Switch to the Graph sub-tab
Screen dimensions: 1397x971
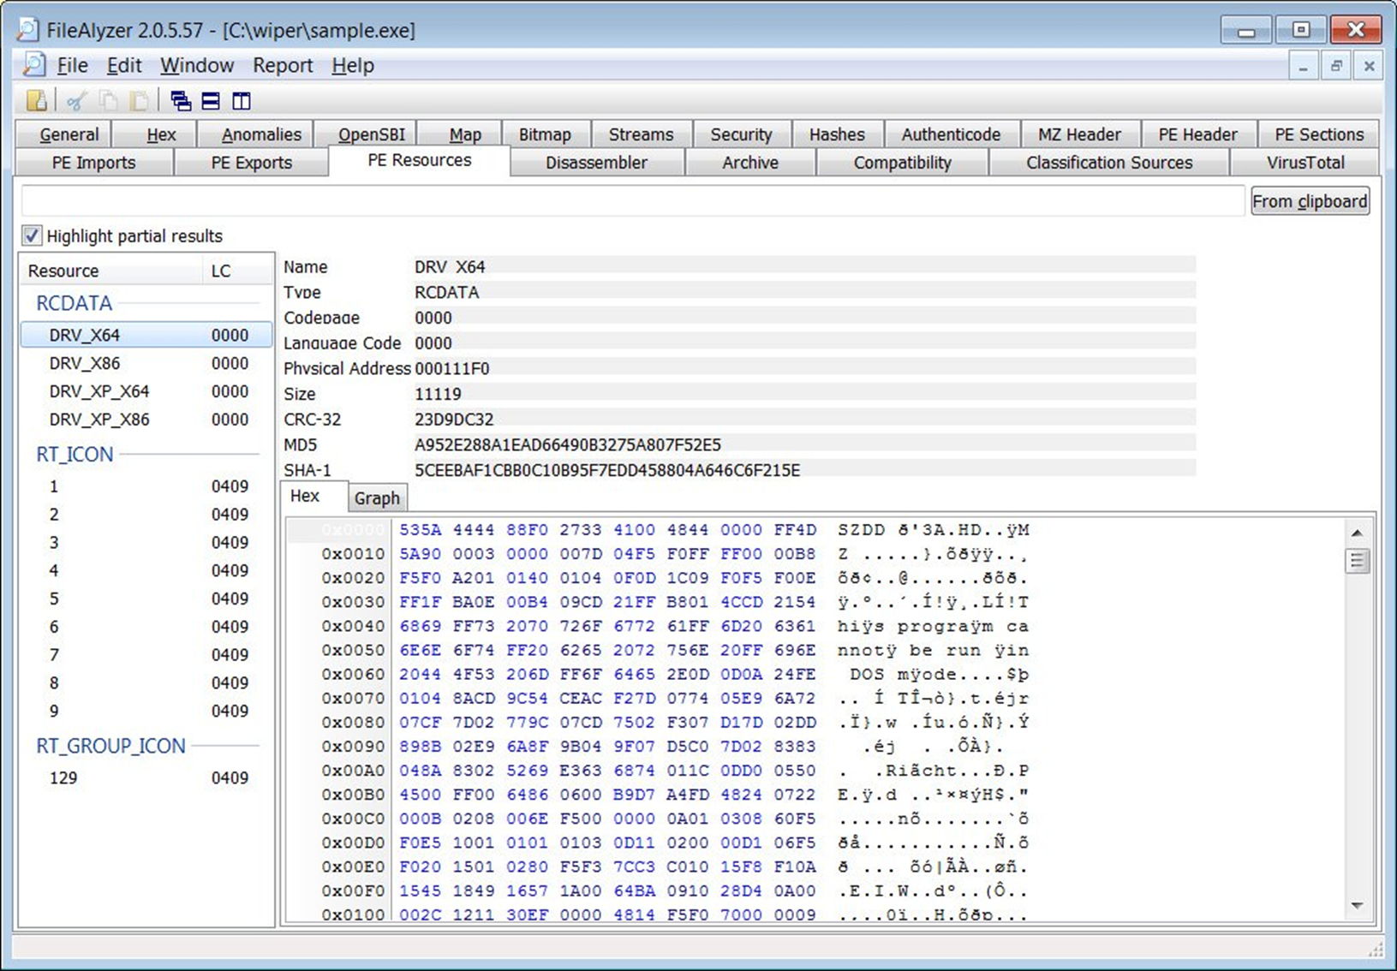(377, 498)
